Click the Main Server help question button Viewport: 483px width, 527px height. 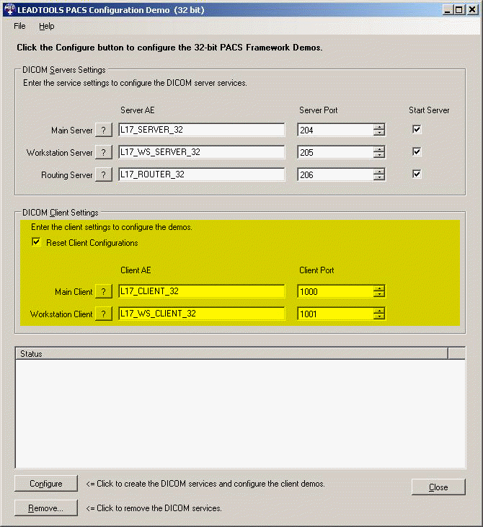tap(104, 130)
